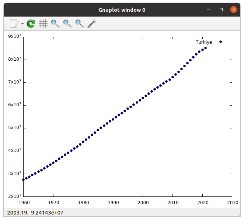Toggle the Turkiye legend label
244x220 pixels.
pyautogui.click(x=204, y=42)
